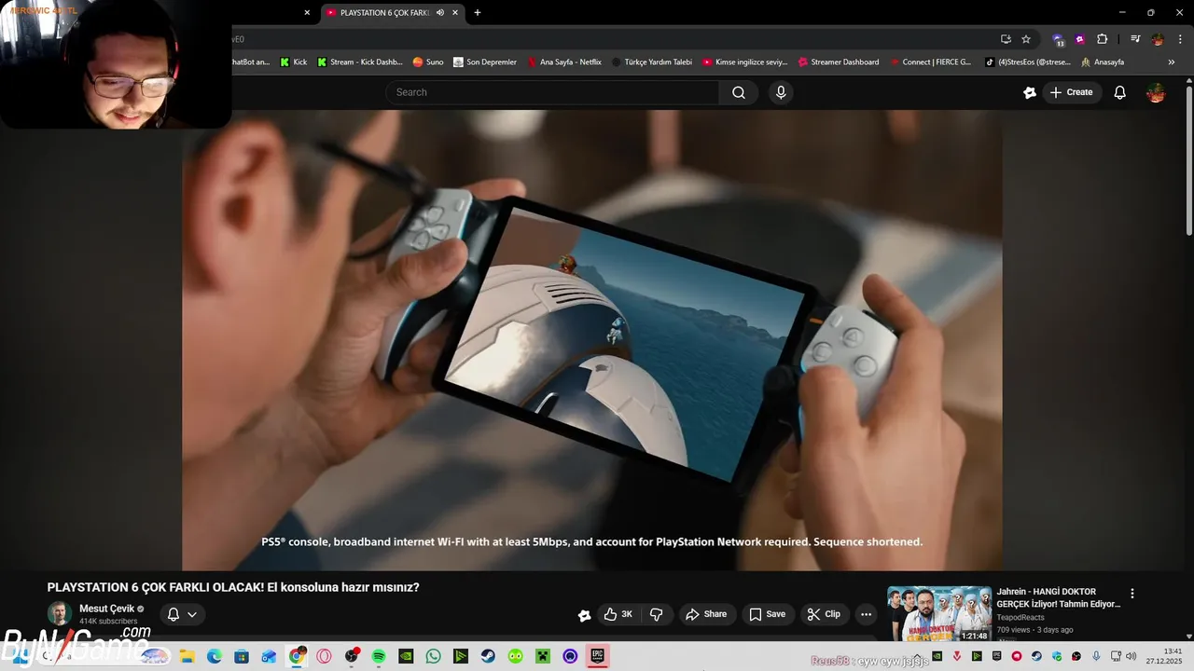The width and height of the screenshot is (1194, 671).
Task: Open Microsoft Store from taskbar
Action: coord(242,656)
